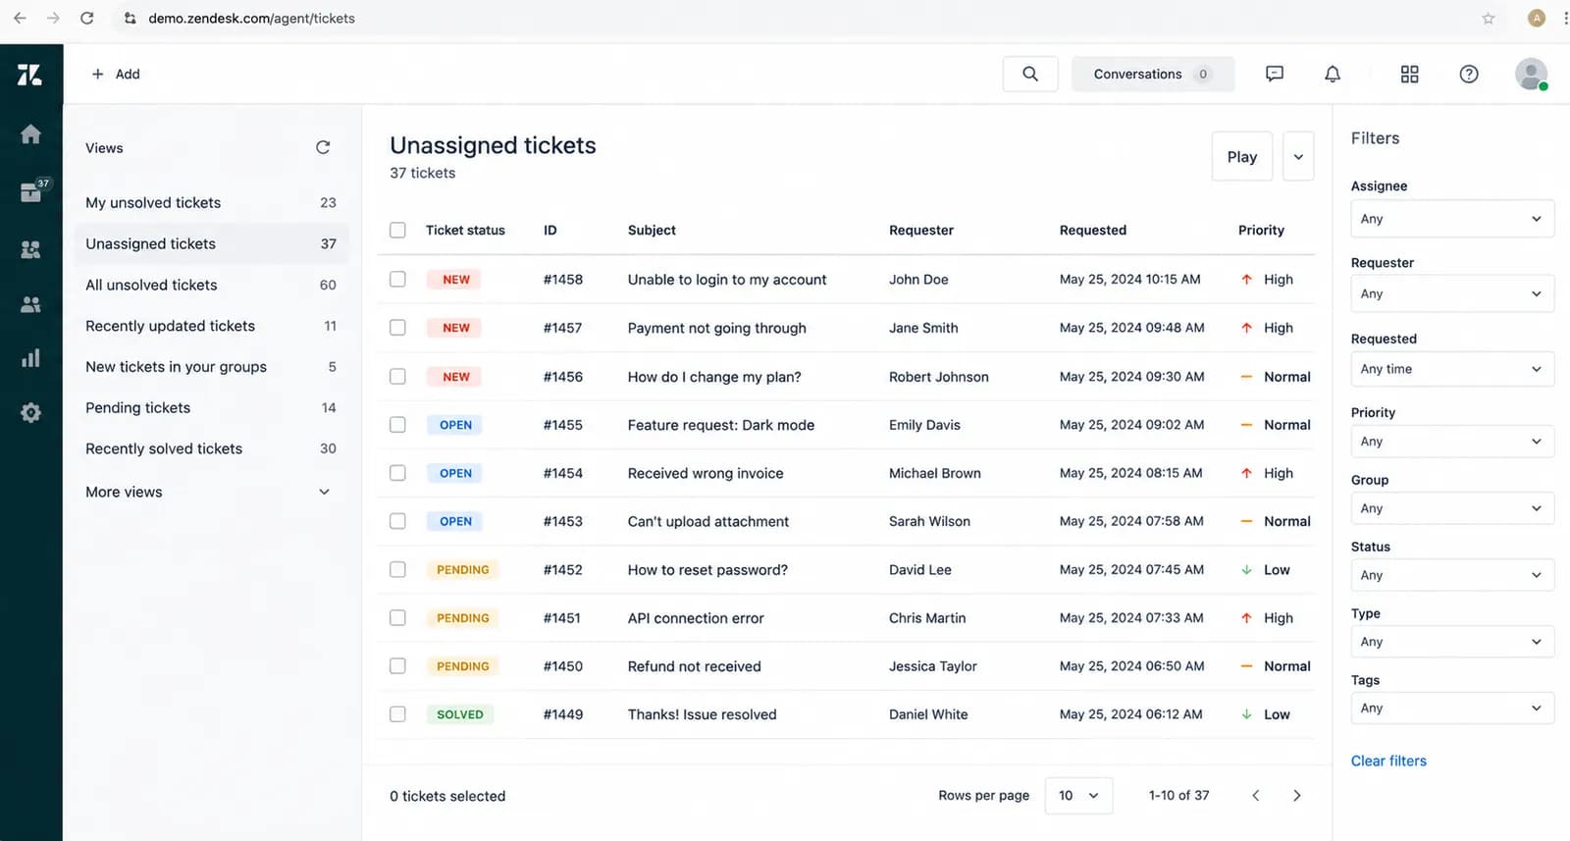Image resolution: width=1570 pixels, height=841 pixels.
Task: Open Play button dropdown arrow
Action: [1298, 157]
